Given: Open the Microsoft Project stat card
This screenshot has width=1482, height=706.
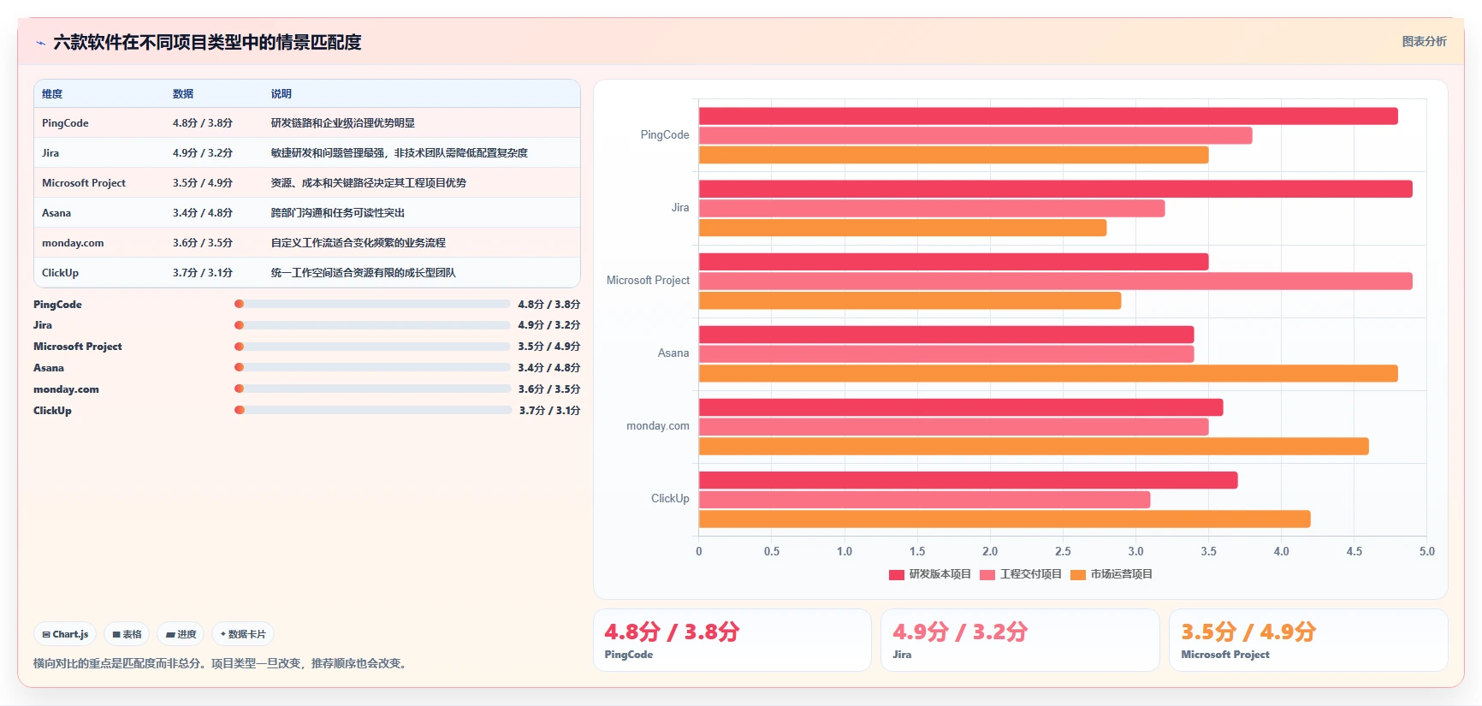Looking at the screenshot, I should coord(1308,640).
